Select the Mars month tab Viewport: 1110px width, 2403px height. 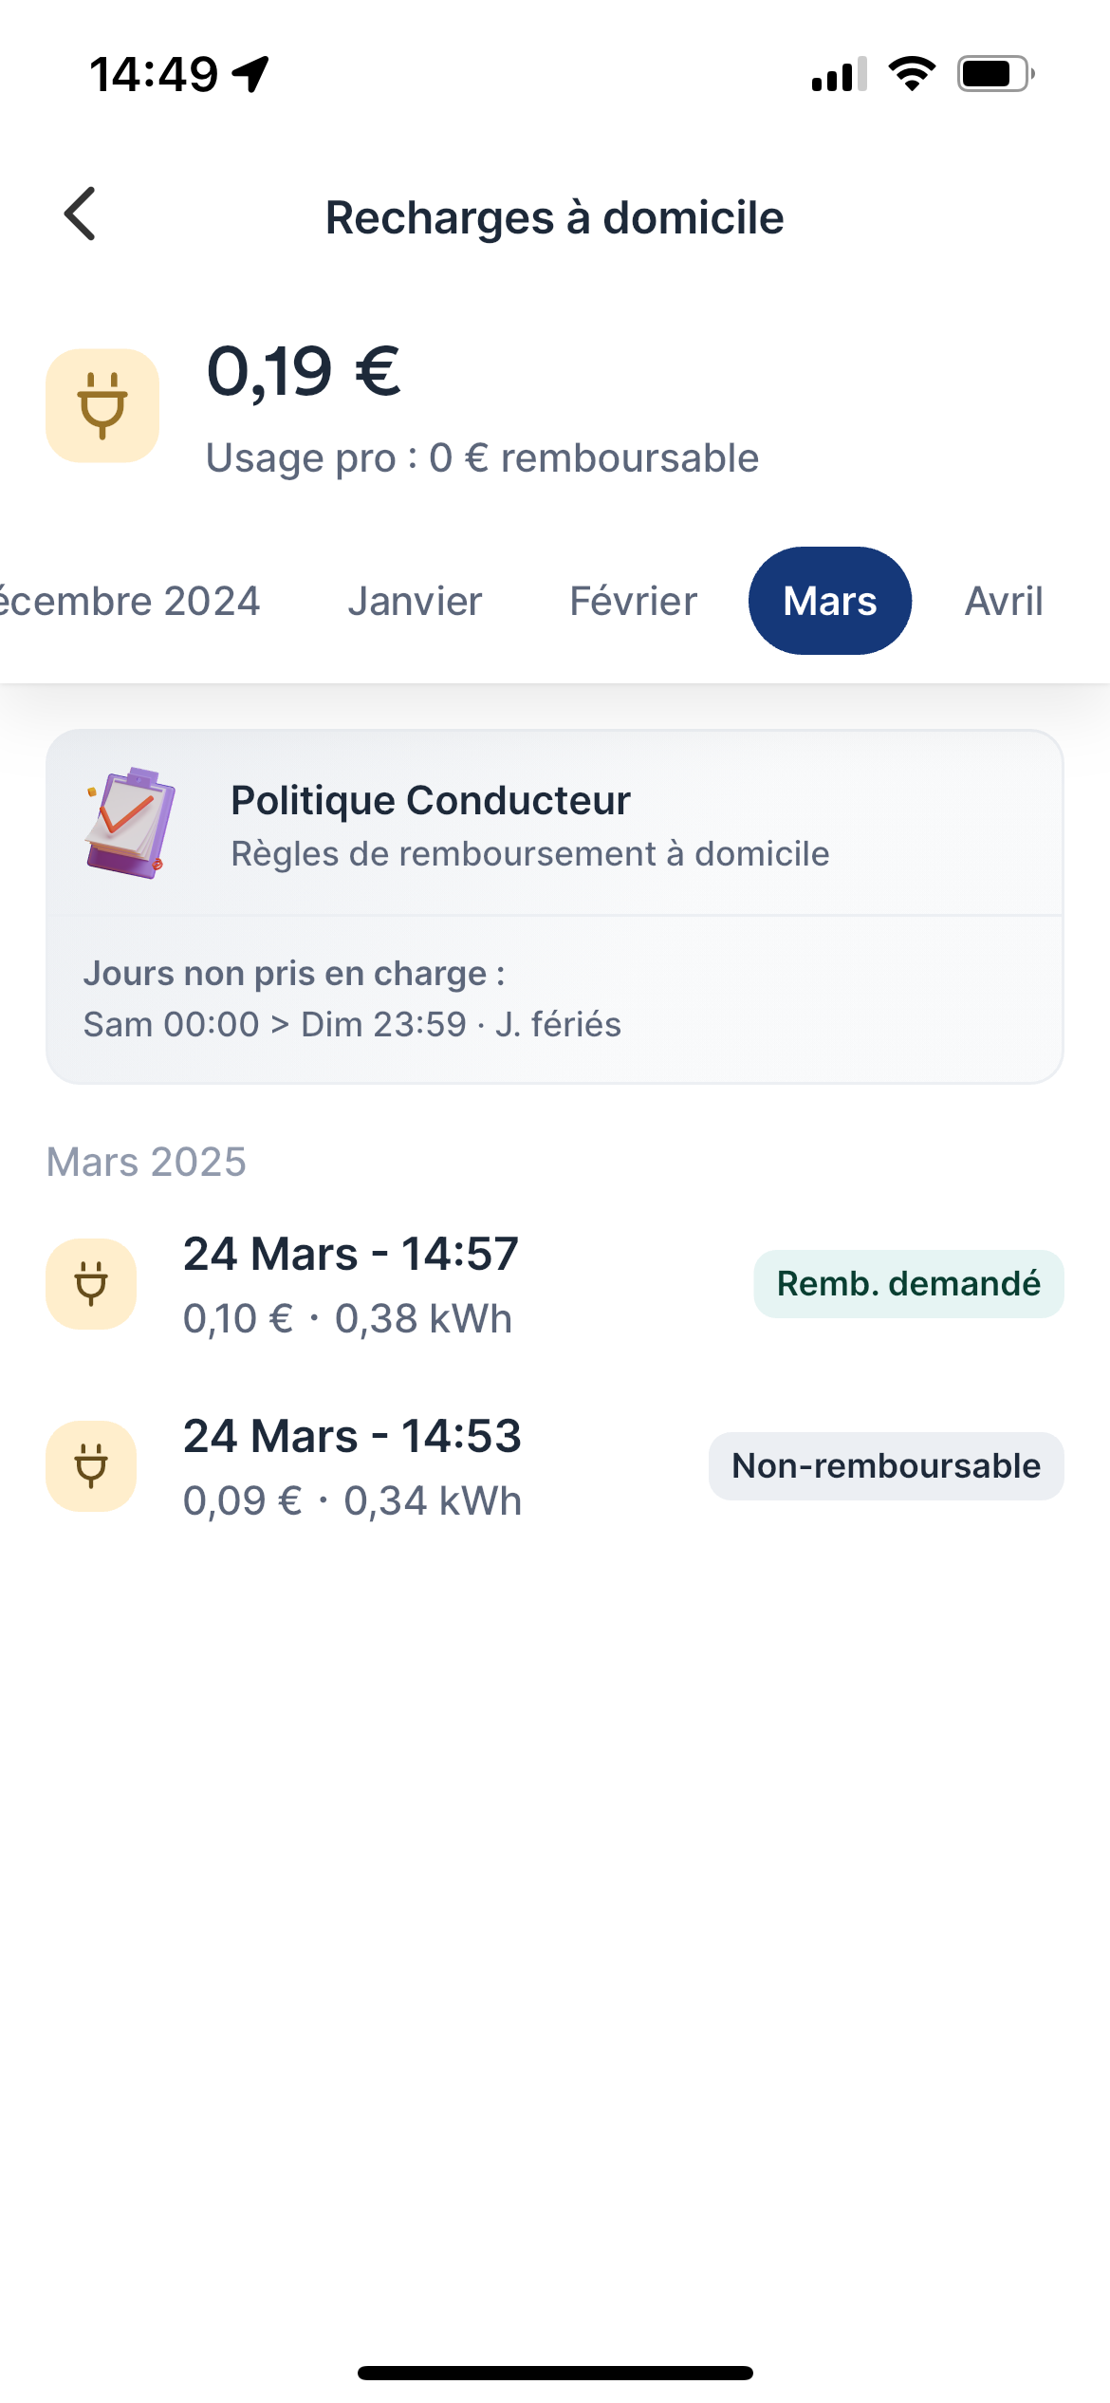[830, 601]
